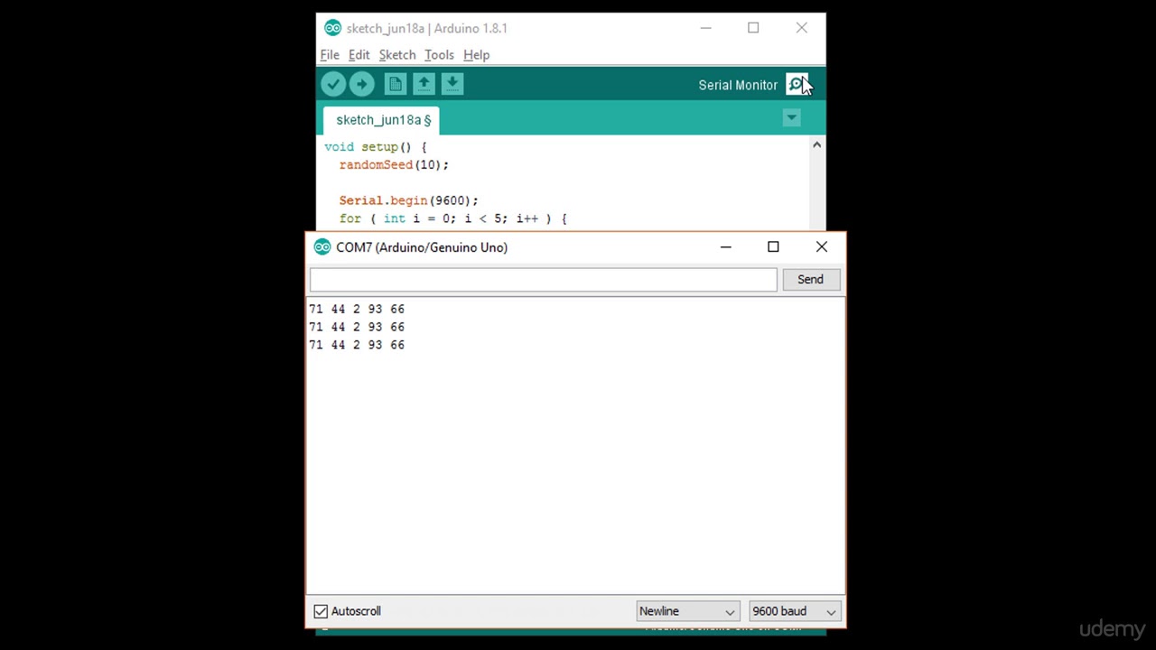Screen dimensions: 1156x650
Task: Open a sketch with the Open arrow icon
Action: click(424, 84)
